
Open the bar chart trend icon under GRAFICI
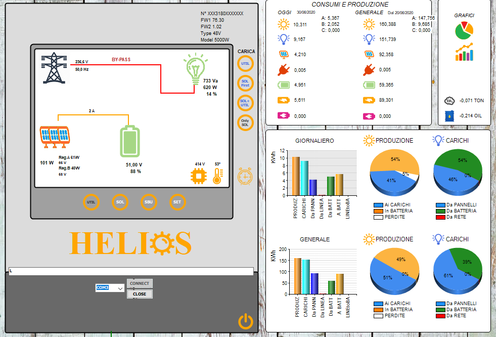click(x=464, y=52)
